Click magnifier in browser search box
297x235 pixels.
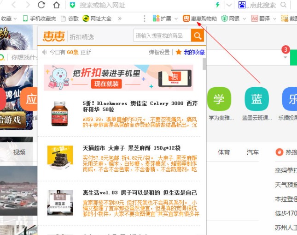pyautogui.click(x=283, y=5)
